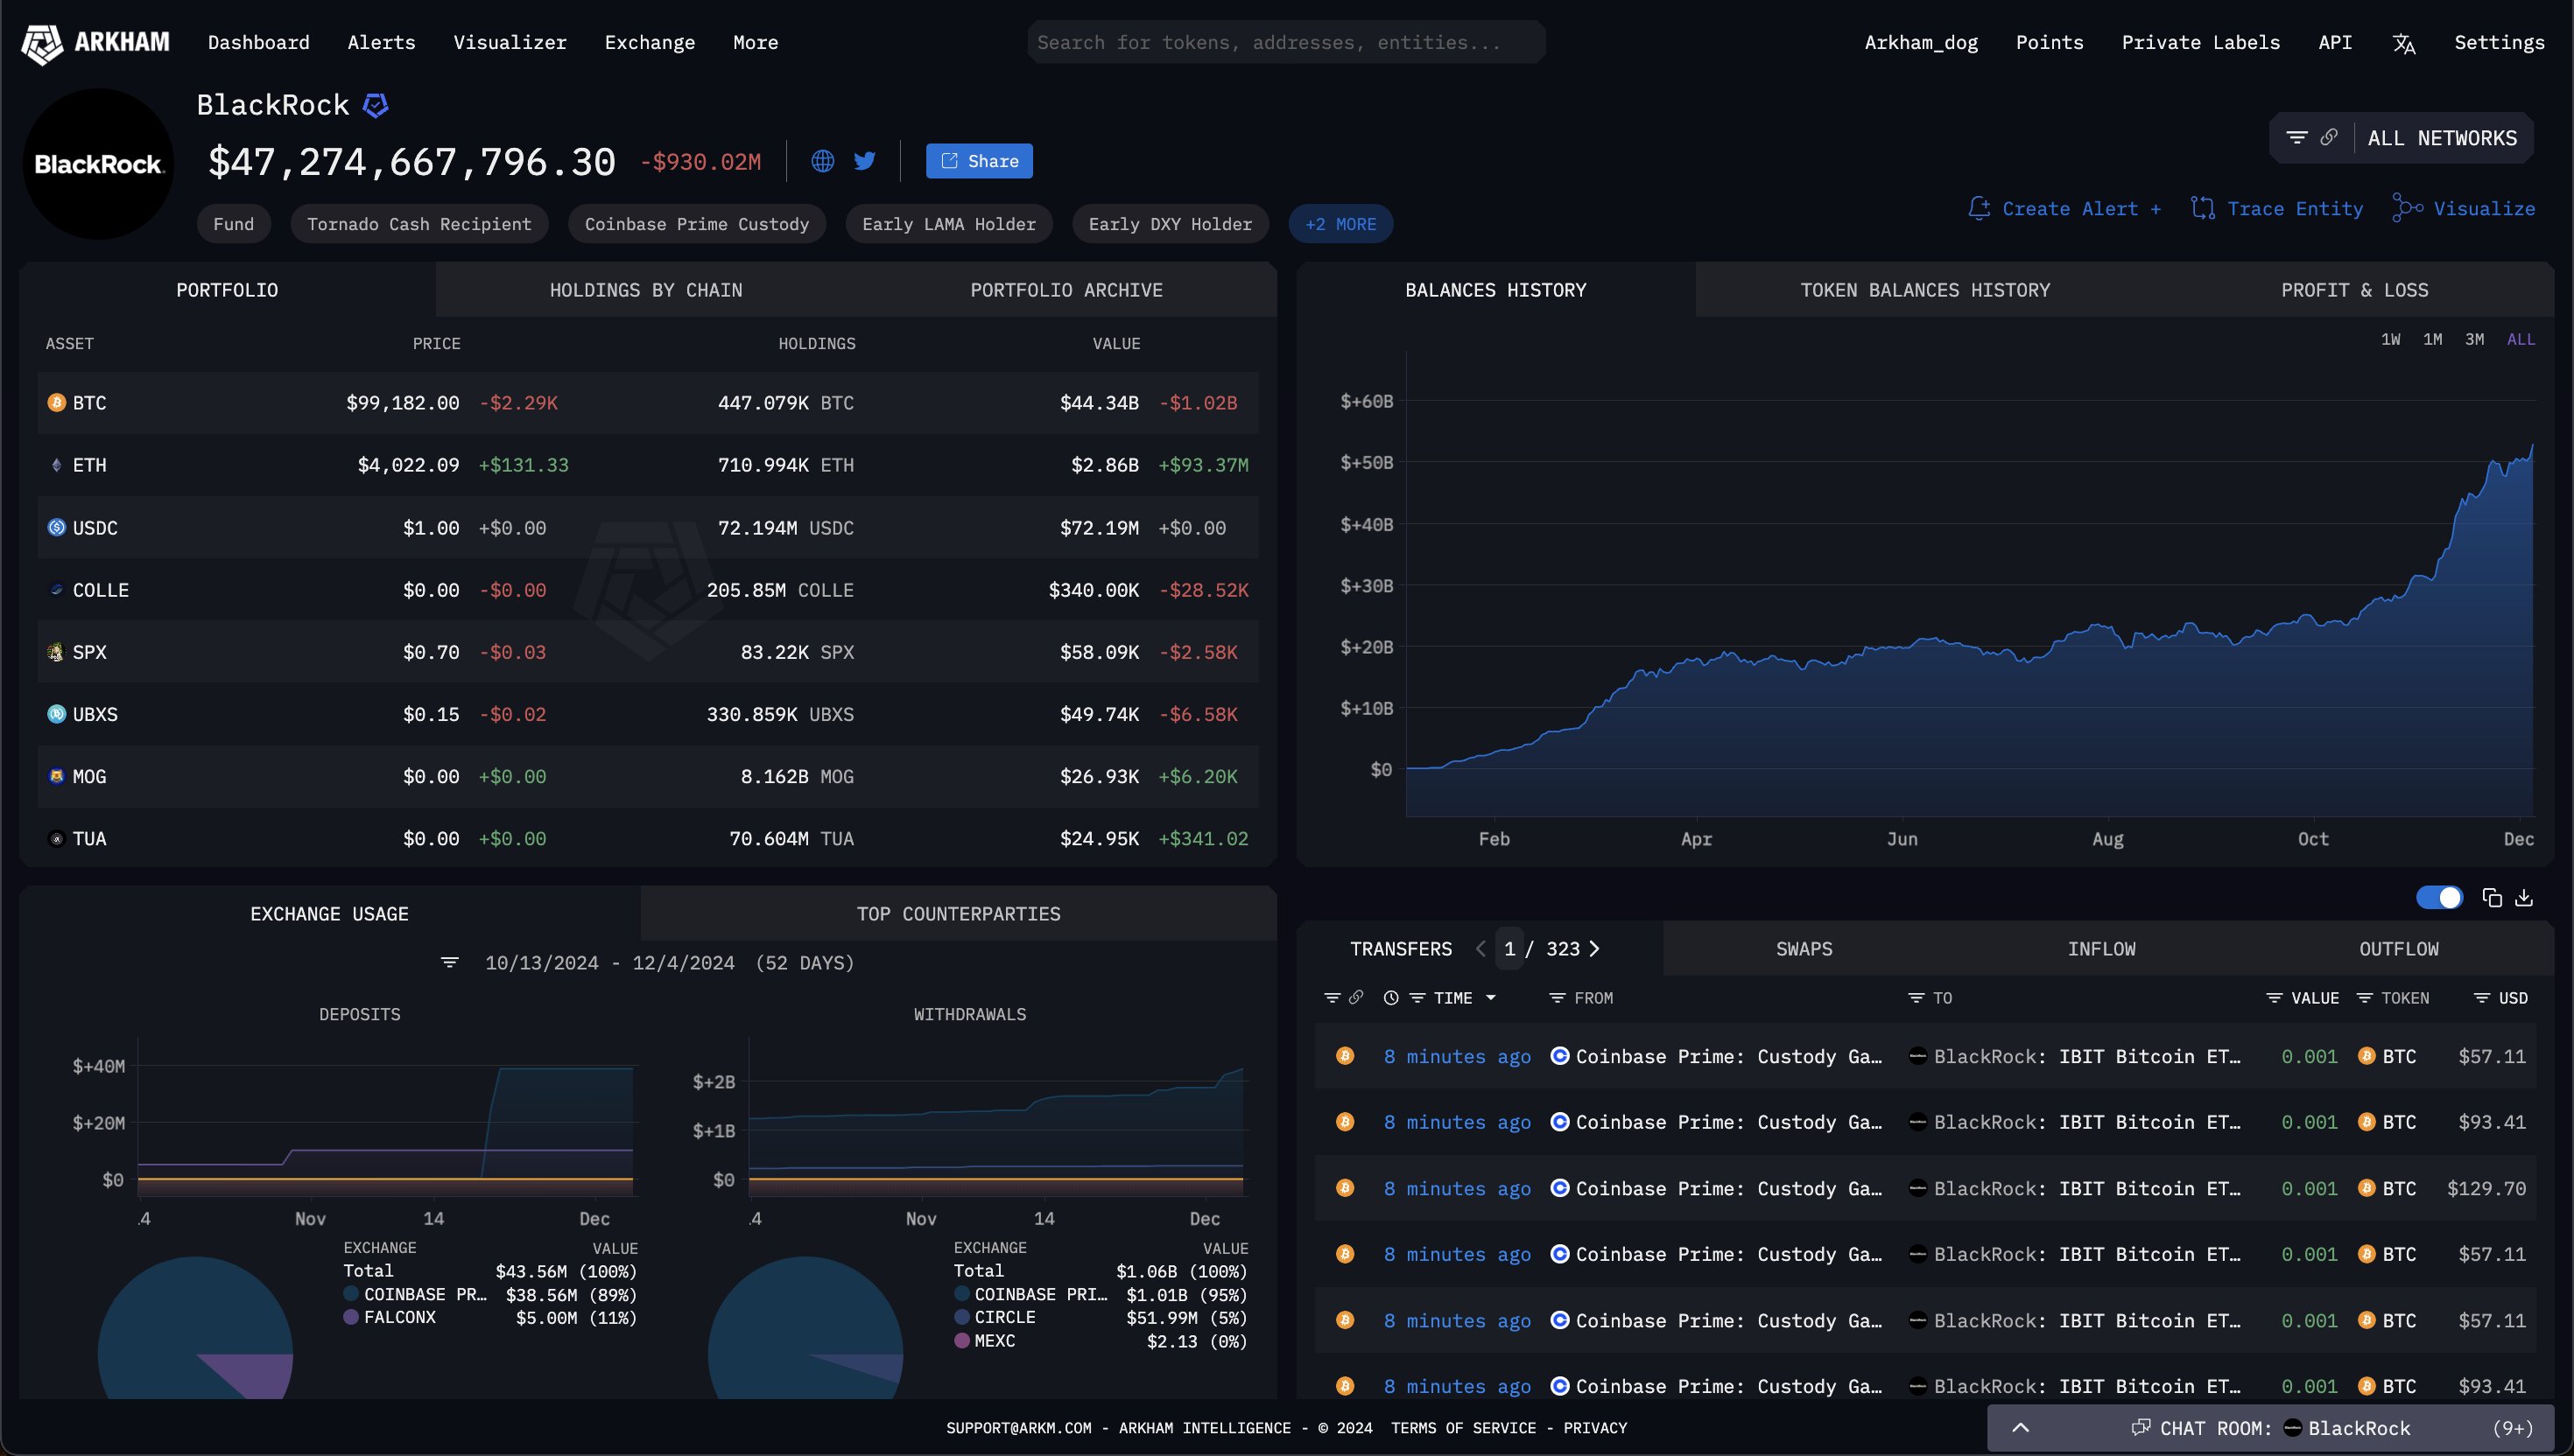Open BlackRock's Twitter profile icon
Screen dimensions: 2574x1456
coord(865,161)
